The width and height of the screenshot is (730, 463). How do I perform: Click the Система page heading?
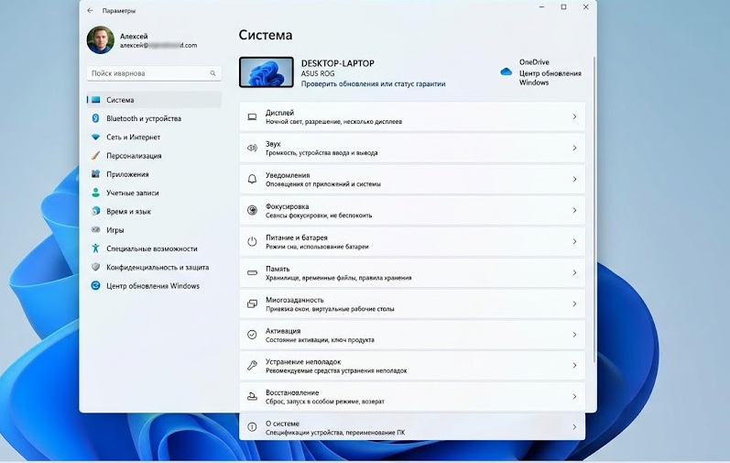[x=266, y=35]
